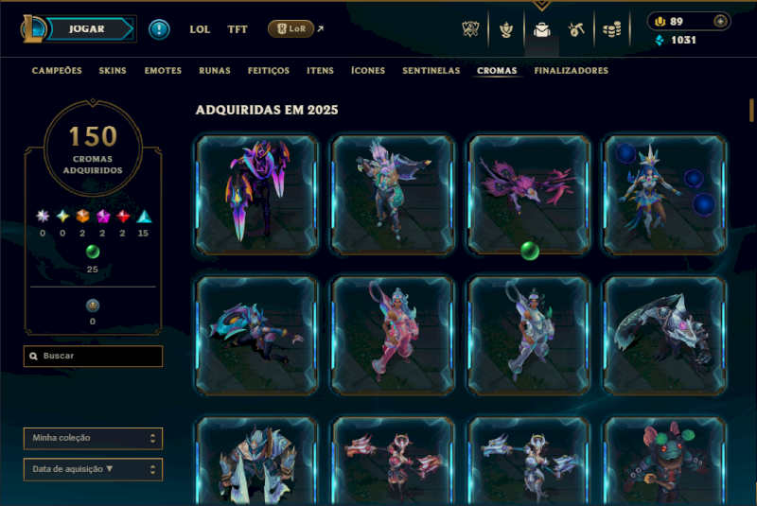Open the collection backpack icon
The height and width of the screenshot is (506, 757).
click(x=541, y=30)
